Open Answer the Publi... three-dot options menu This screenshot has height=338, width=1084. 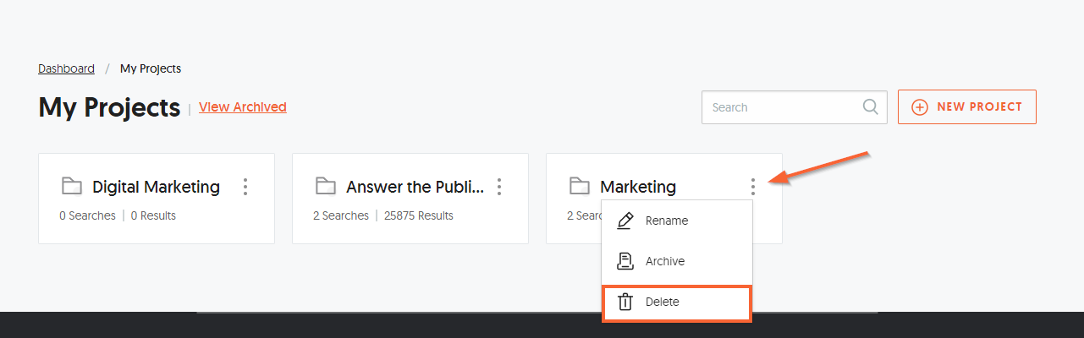(499, 187)
